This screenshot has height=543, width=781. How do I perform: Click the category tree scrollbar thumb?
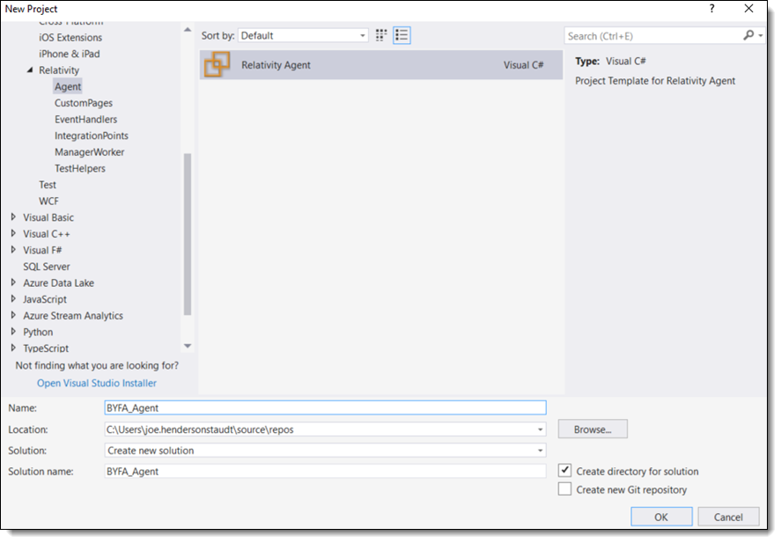(x=188, y=234)
